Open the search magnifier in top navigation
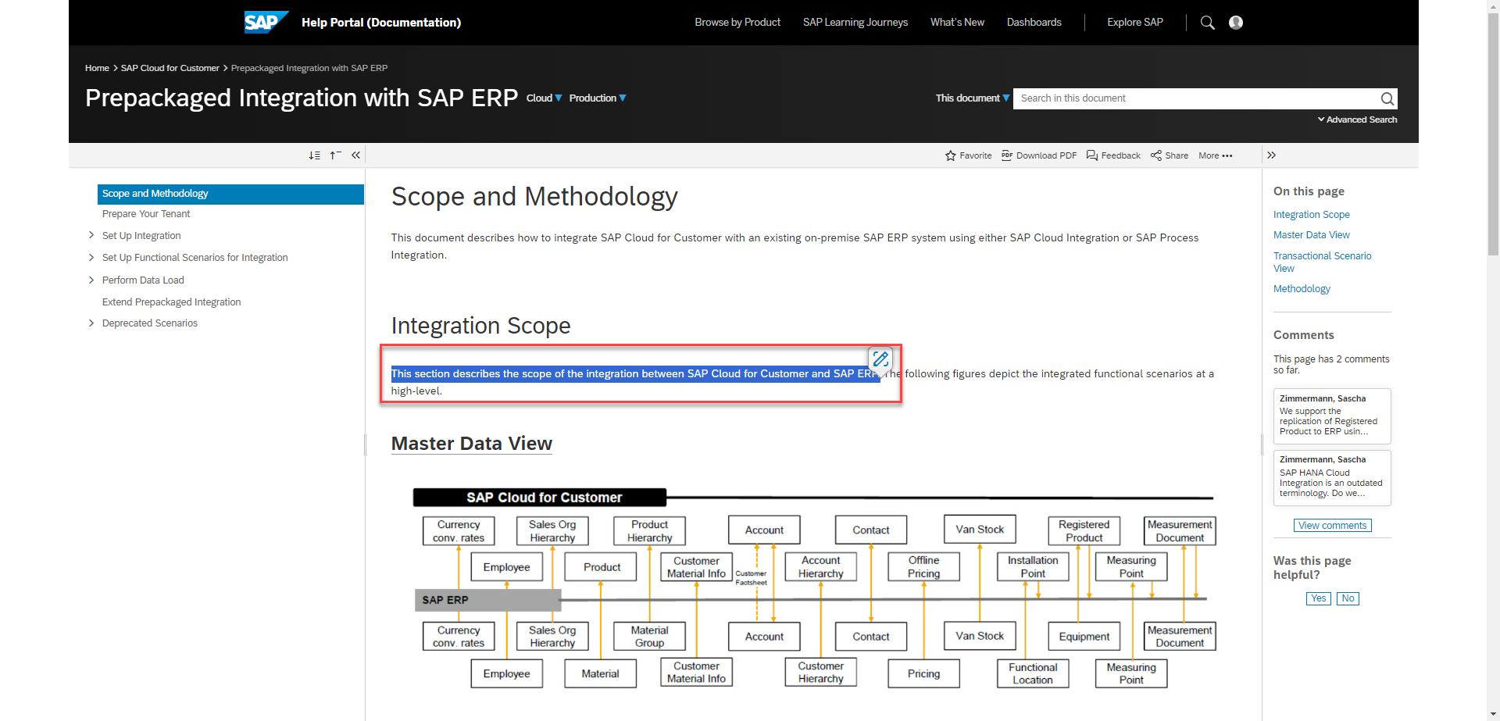 pos(1207,23)
